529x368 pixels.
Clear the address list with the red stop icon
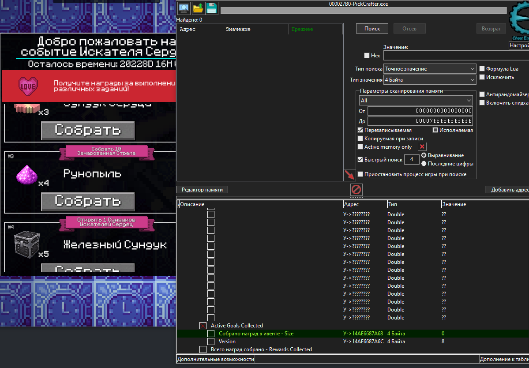356,190
